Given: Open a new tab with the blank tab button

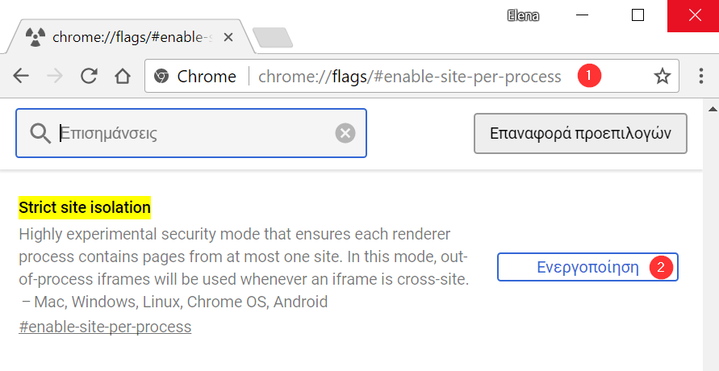Looking at the screenshot, I should pos(273,38).
